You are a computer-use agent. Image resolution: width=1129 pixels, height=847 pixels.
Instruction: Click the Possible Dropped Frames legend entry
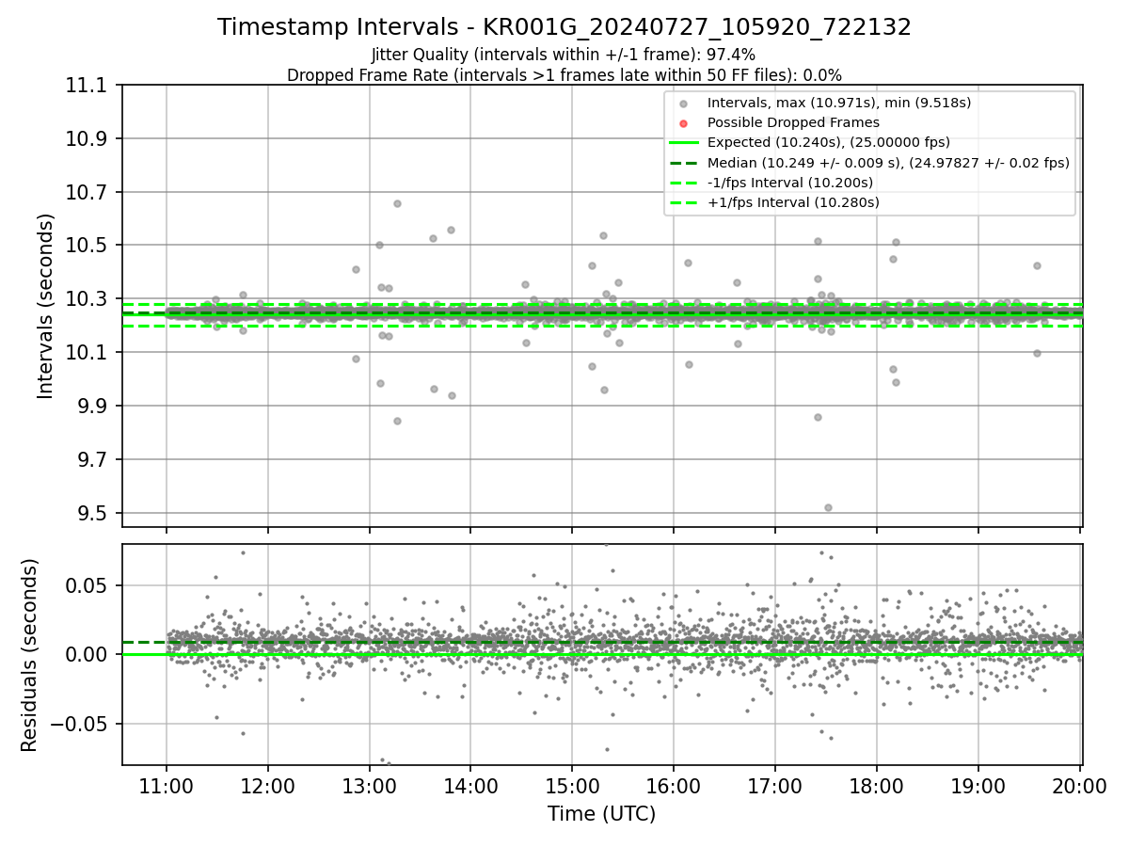pos(793,122)
